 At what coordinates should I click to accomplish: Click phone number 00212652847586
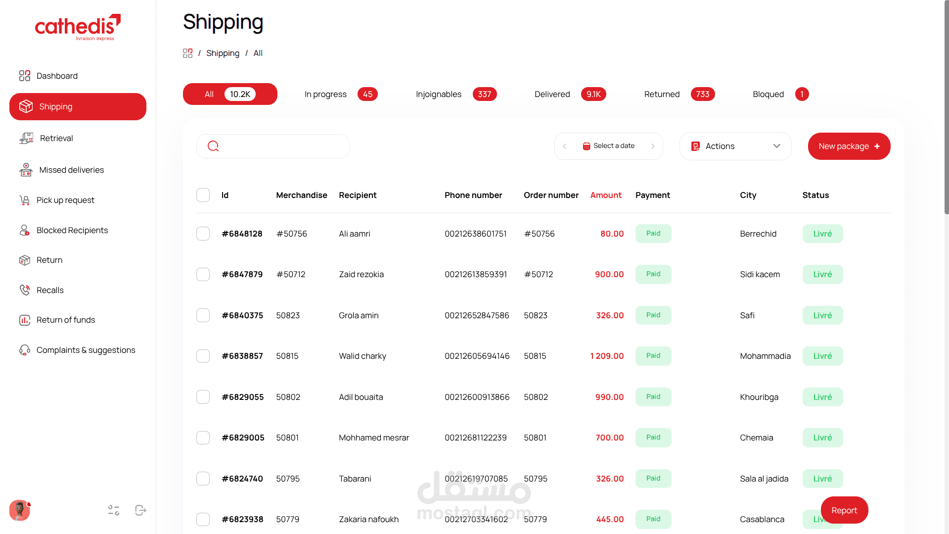pyautogui.click(x=477, y=315)
